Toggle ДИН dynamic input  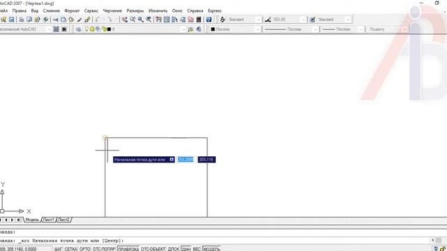click(186, 249)
